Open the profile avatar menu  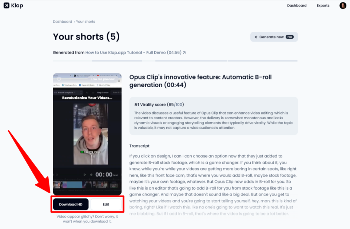tap(342, 5)
